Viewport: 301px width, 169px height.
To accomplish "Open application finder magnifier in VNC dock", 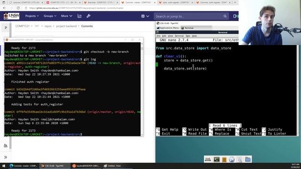I will pyautogui.click(x=239, y=159).
